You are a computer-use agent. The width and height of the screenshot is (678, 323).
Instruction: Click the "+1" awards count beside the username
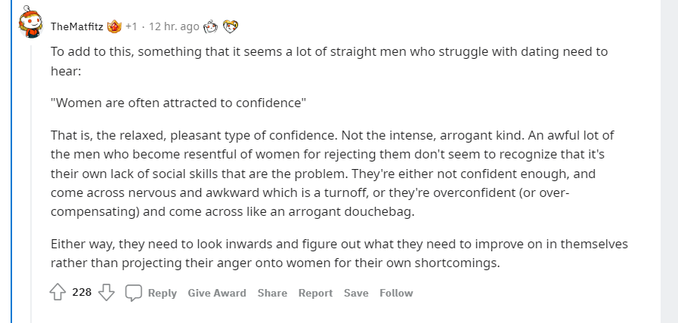point(131,26)
